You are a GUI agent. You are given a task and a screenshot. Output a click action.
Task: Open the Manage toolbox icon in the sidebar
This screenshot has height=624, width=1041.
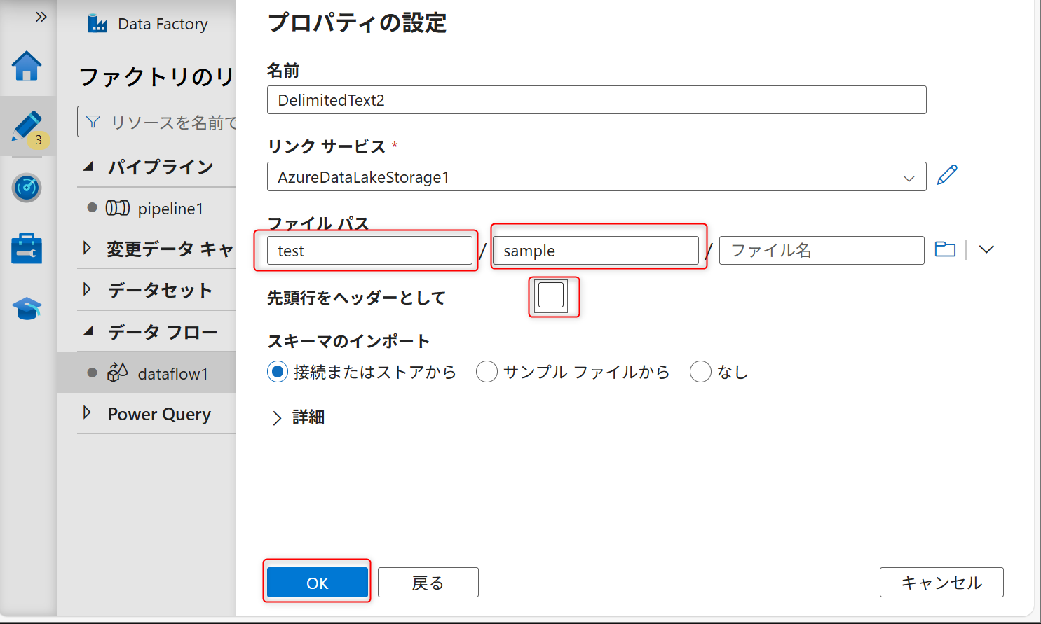[27, 247]
